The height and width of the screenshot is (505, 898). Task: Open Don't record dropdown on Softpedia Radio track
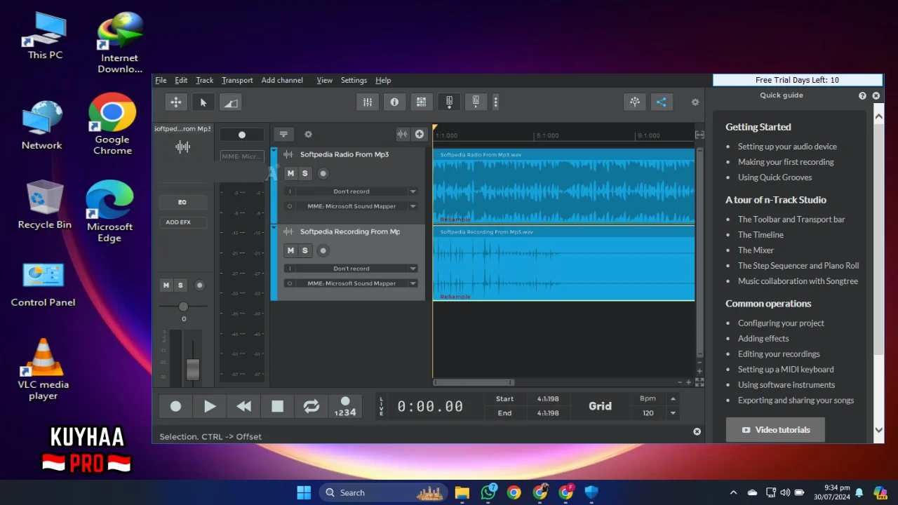coord(351,191)
